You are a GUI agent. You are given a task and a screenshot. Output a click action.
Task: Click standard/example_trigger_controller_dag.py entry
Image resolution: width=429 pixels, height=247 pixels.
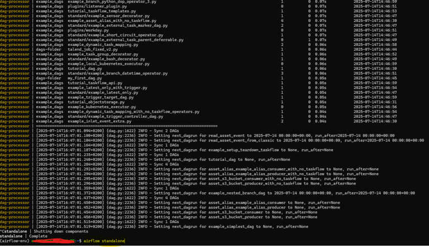click(116, 117)
